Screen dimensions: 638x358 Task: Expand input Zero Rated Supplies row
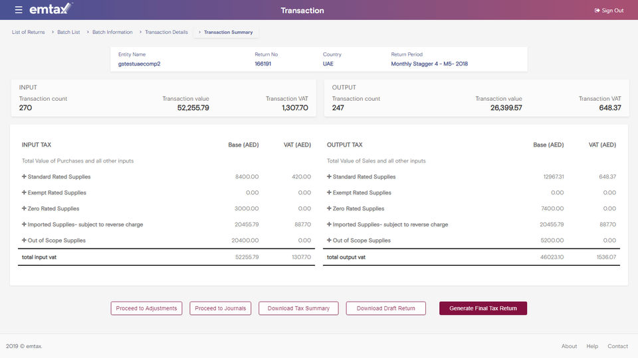(x=24, y=208)
